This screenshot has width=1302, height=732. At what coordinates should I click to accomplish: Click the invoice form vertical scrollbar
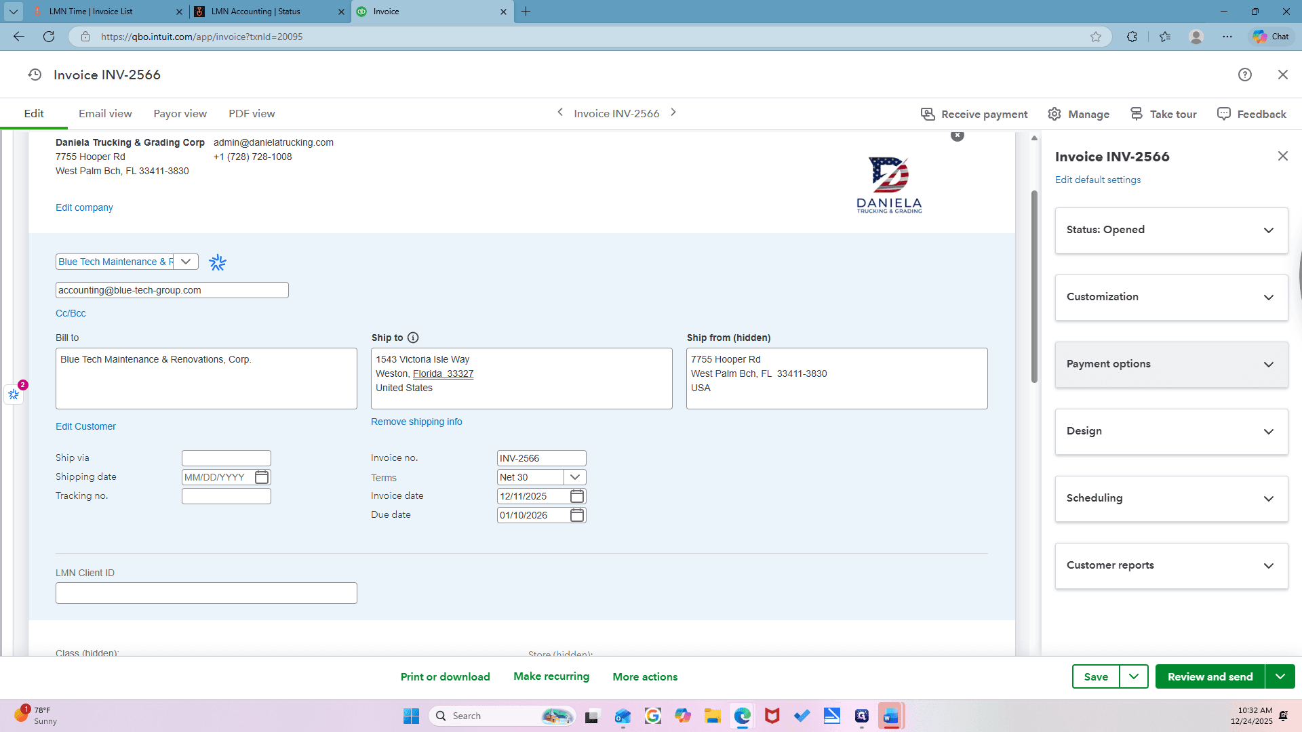pyautogui.click(x=1034, y=287)
